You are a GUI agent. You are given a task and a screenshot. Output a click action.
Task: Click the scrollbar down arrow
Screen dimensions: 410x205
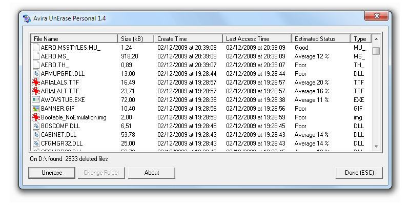(376, 147)
